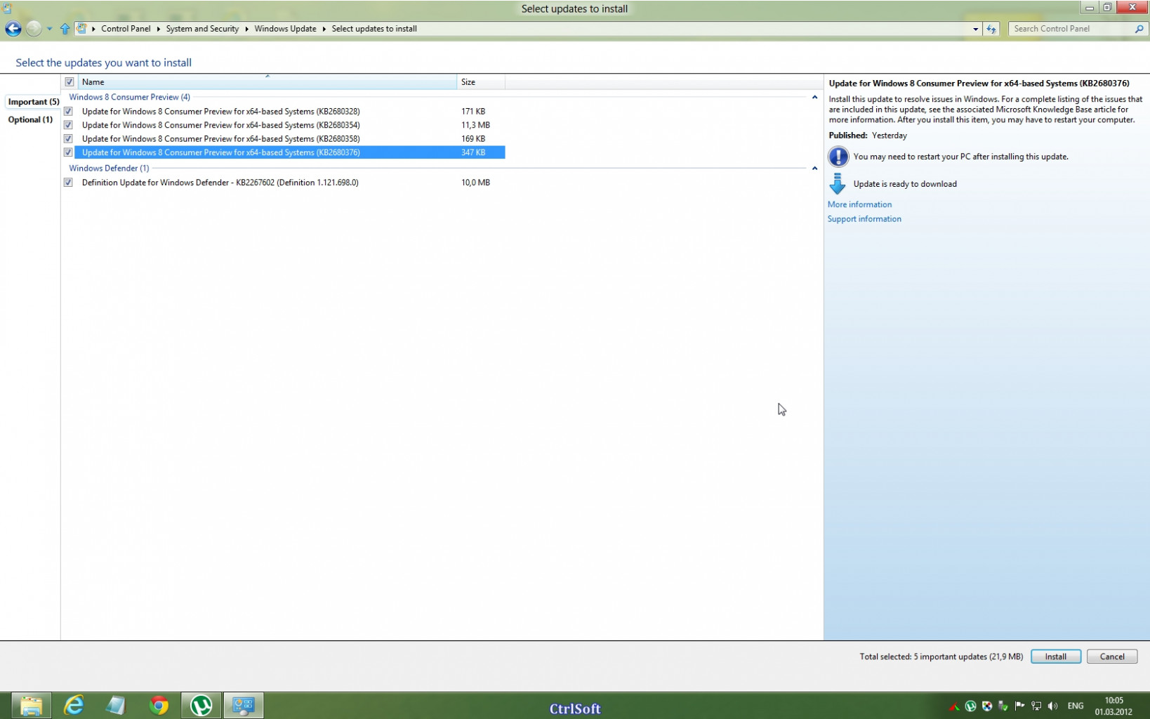
Task: Open the recent pages dropdown arrow
Action: click(x=49, y=29)
